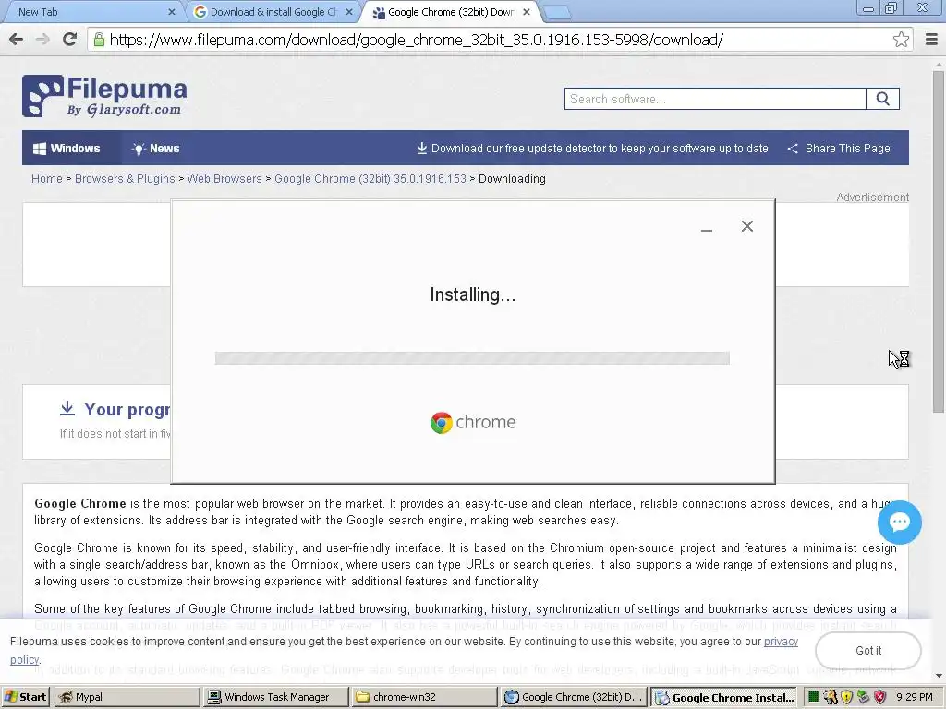The width and height of the screenshot is (946, 709).
Task: Reload the current Filepuma page
Action: (x=69, y=40)
